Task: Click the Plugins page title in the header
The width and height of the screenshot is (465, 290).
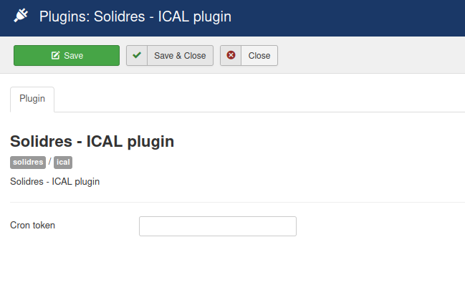Action: click(x=135, y=16)
